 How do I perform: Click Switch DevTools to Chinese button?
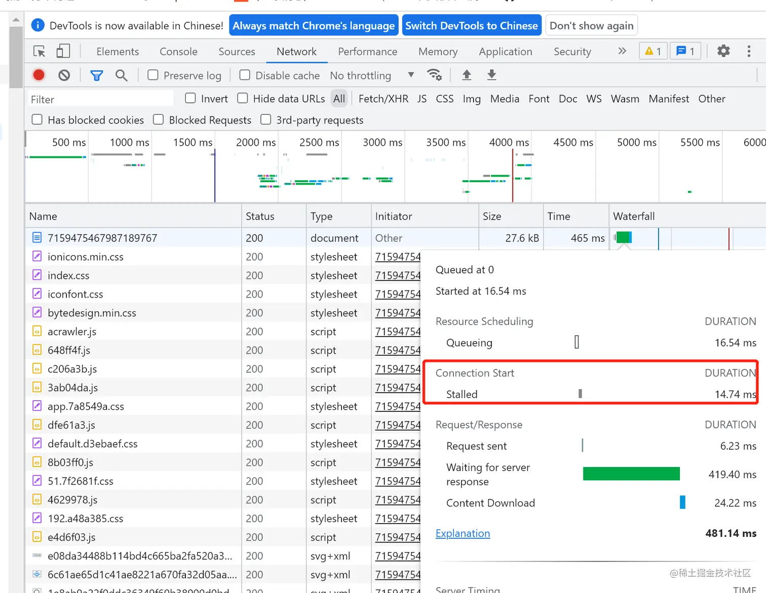[472, 25]
